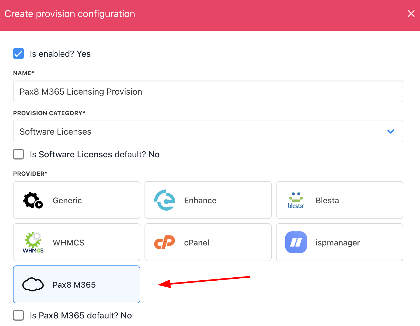This screenshot has height=326, width=420.
Task: Select the Enhance provider label
Action: [x=200, y=200]
